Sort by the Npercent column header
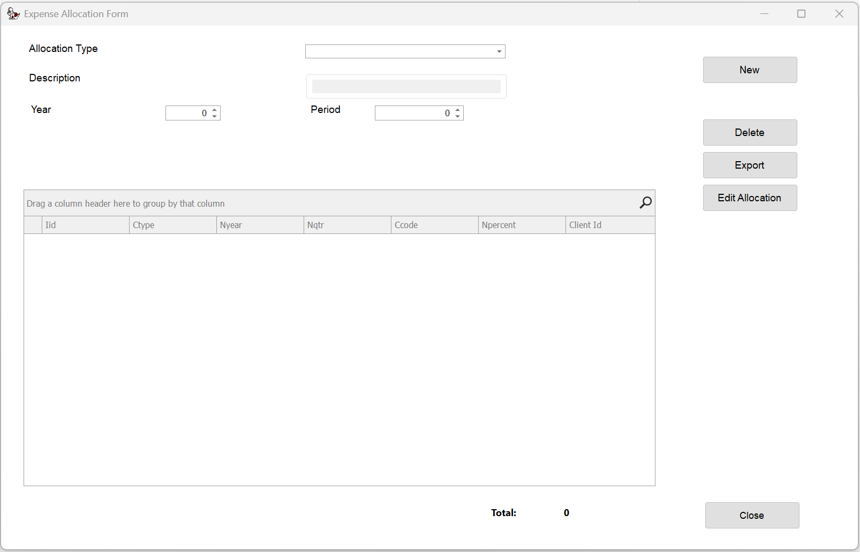The width and height of the screenshot is (860, 552). 522,225
